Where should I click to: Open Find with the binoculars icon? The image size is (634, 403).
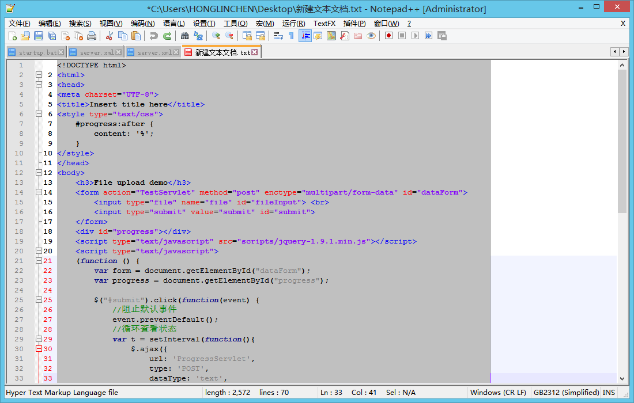pyautogui.click(x=184, y=36)
